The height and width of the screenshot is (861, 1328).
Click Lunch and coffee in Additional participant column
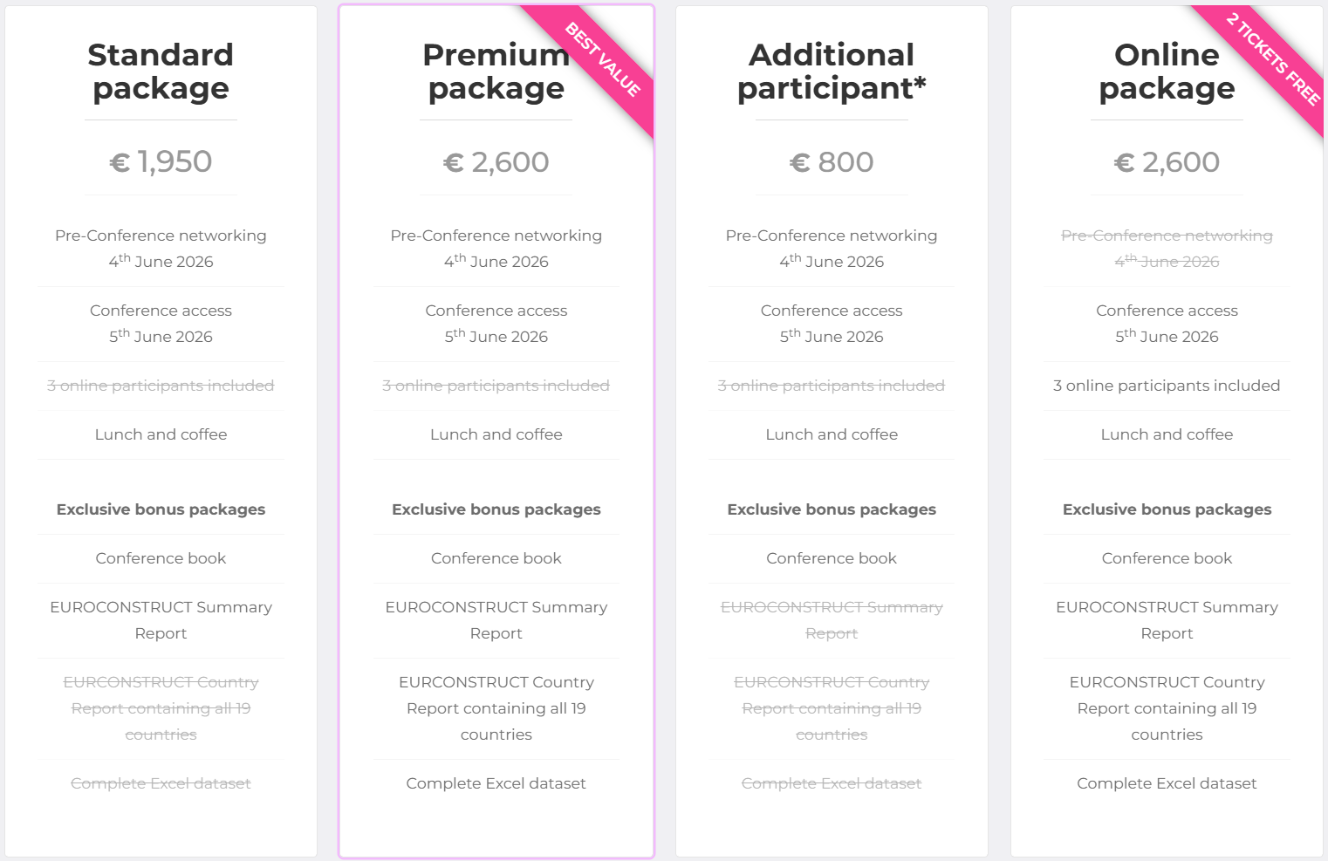[831, 434]
